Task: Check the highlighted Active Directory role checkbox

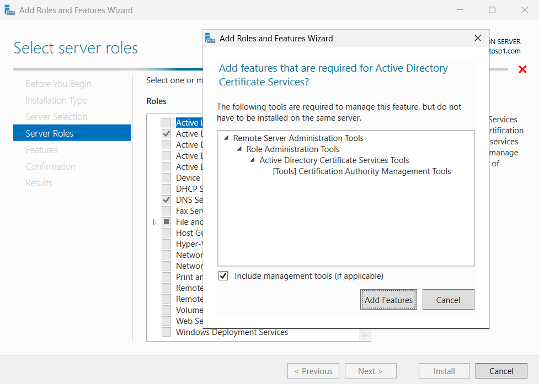Action: click(167, 122)
